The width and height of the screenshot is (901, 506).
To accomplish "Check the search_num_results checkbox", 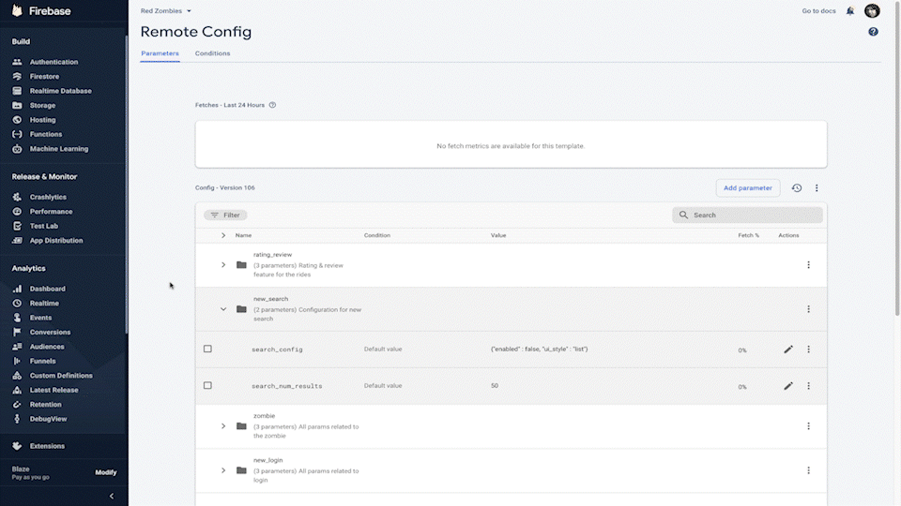I will click(207, 385).
